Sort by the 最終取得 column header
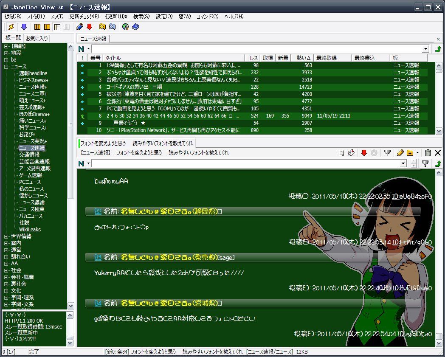This screenshot has height=357, width=445. pos(332,58)
